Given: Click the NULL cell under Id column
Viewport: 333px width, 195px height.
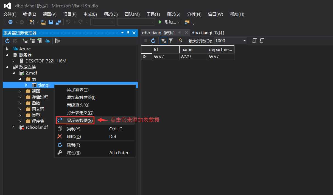Looking at the screenshot, I should [x=166, y=57].
